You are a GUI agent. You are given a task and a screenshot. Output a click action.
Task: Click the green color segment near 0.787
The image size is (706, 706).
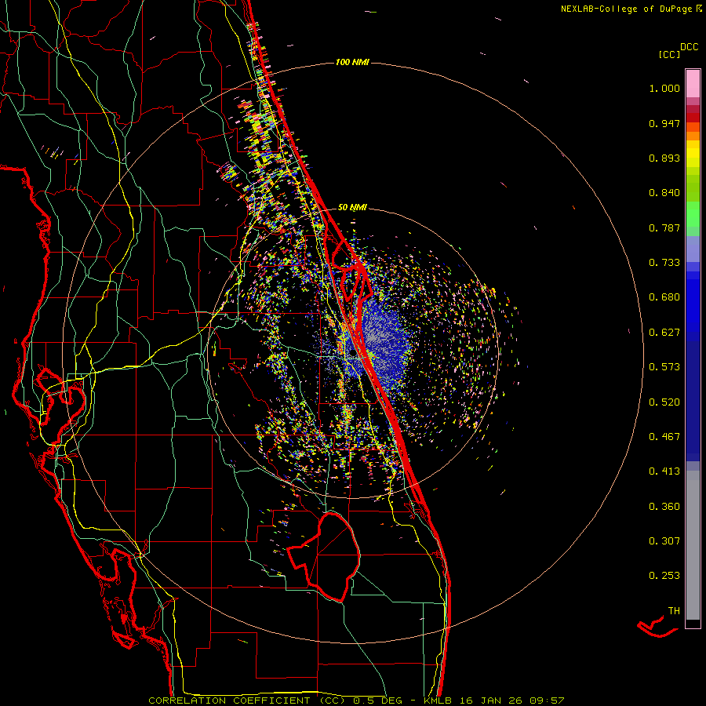tap(693, 220)
